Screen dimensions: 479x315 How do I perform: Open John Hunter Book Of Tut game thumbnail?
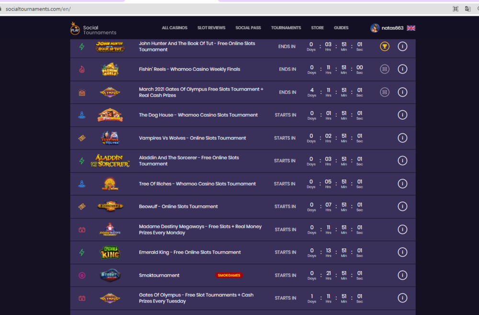(110, 47)
